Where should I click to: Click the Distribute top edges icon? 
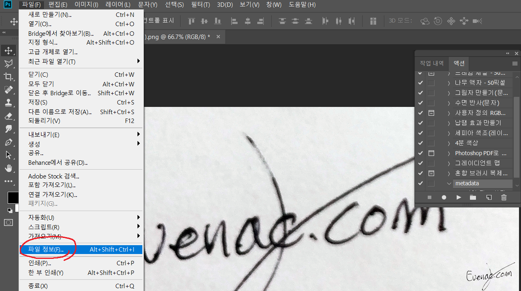click(283, 21)
